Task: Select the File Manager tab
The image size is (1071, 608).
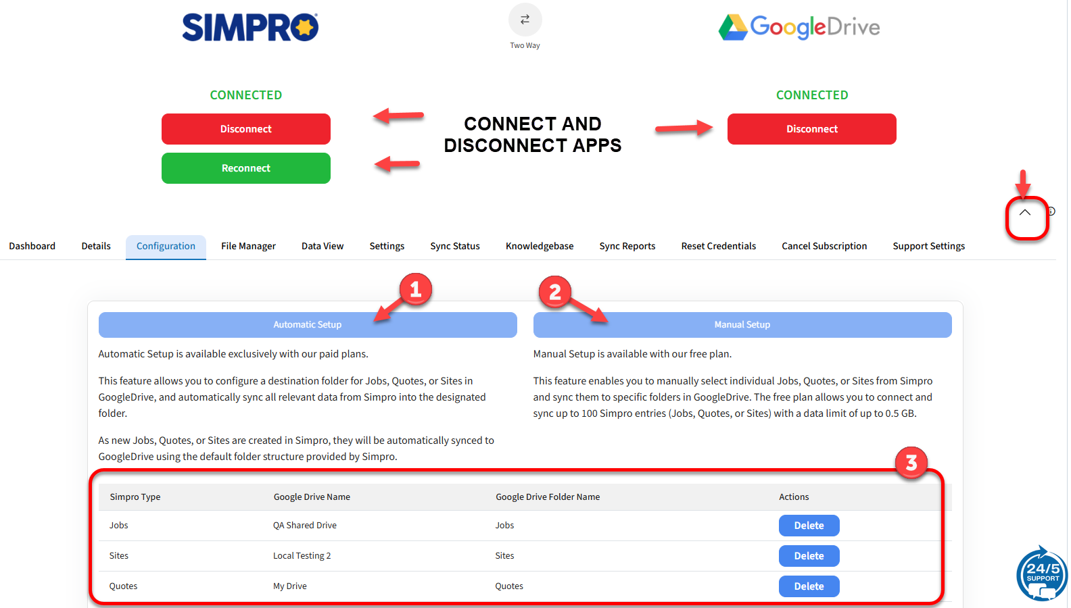Action: coord(248,247)
